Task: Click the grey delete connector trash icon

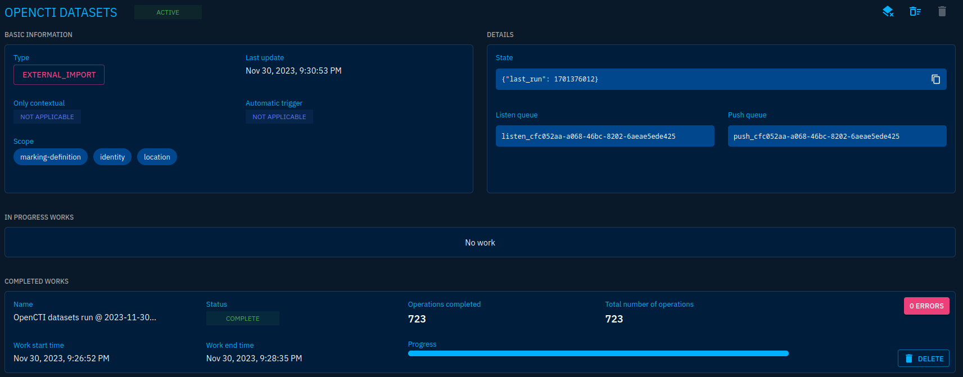Action: coord(942,11)
